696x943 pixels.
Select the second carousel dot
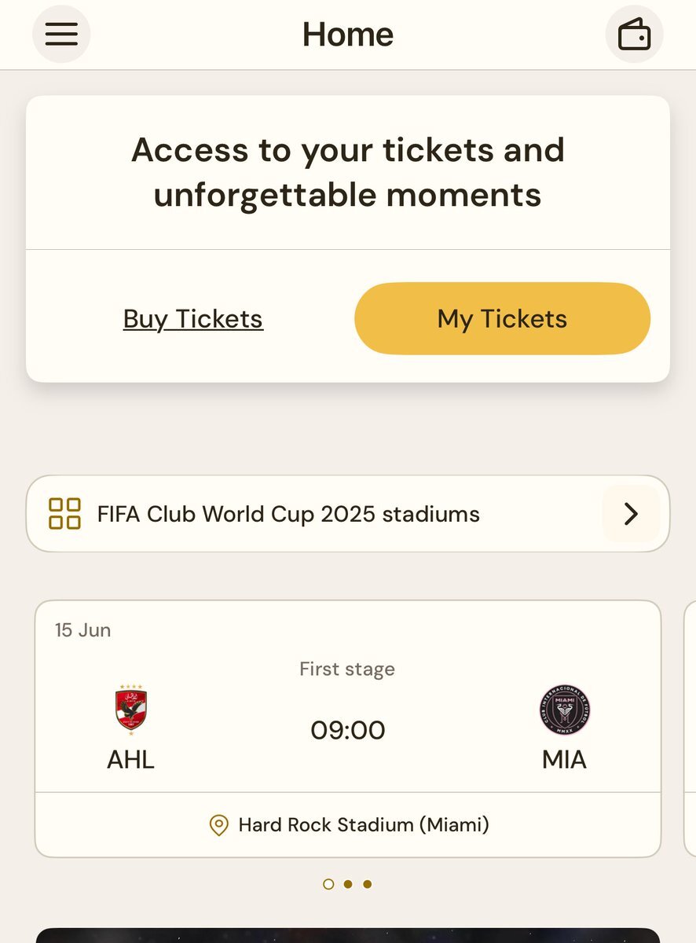click(x=348, y=884)
